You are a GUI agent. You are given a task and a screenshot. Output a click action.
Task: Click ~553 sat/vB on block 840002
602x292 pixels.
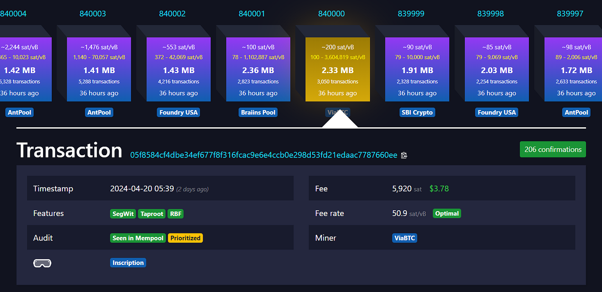coord(178,47)
